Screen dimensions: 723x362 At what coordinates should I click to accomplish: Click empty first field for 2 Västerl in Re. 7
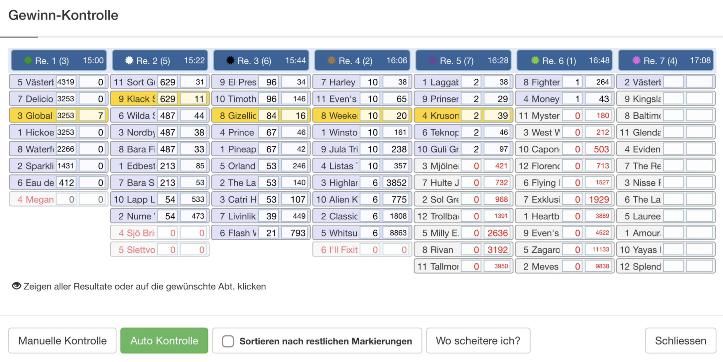click(x=673, y=82)
